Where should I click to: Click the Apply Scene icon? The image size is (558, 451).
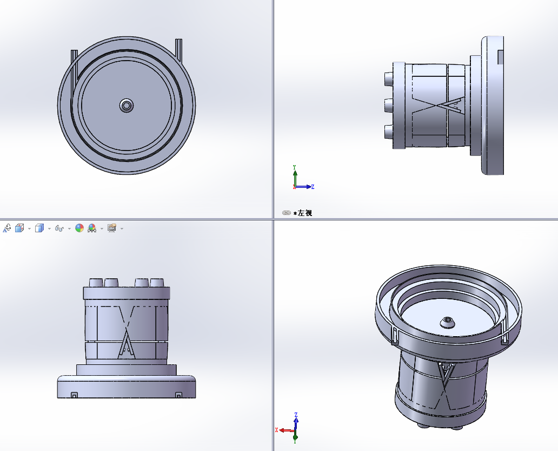tap(92, 228)
